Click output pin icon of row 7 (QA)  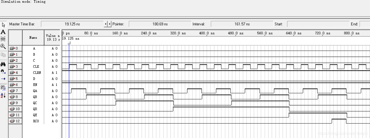12,91
